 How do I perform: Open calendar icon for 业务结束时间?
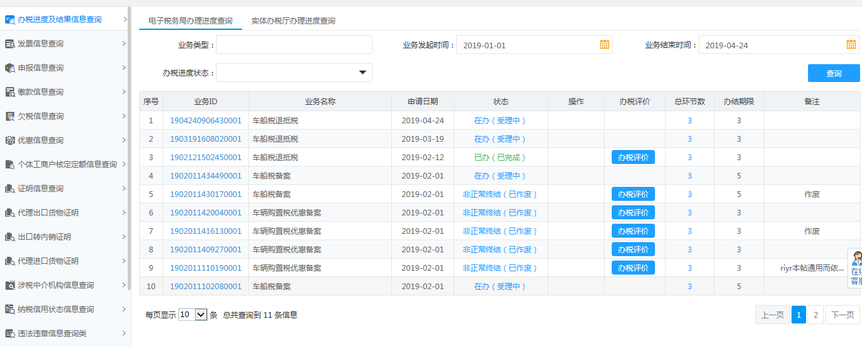(x=851, y=45)
